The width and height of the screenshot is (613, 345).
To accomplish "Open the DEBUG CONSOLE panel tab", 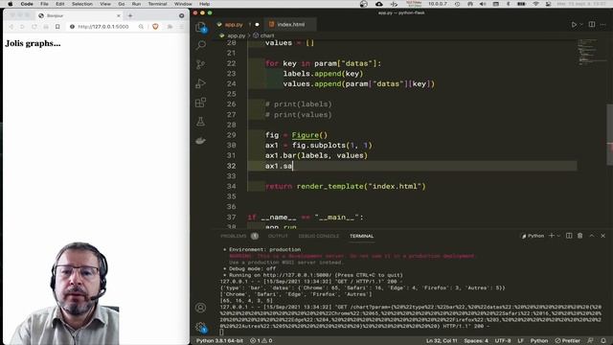I will (319, 236).
